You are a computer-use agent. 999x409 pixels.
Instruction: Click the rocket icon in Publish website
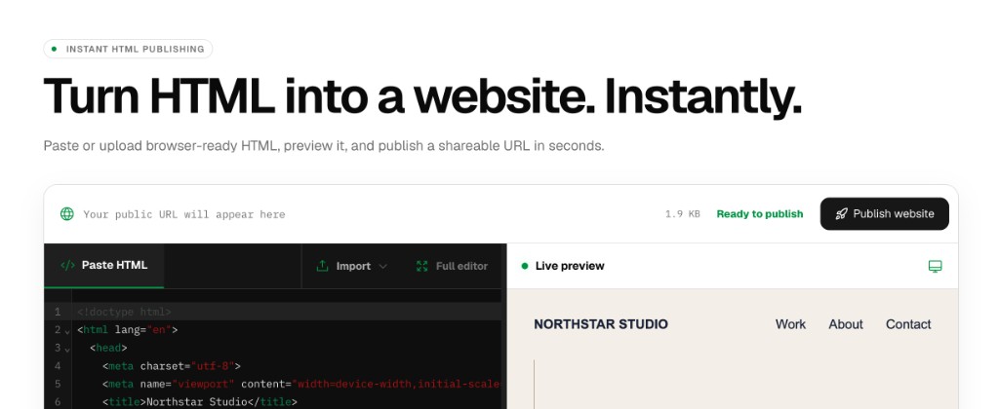841,213
